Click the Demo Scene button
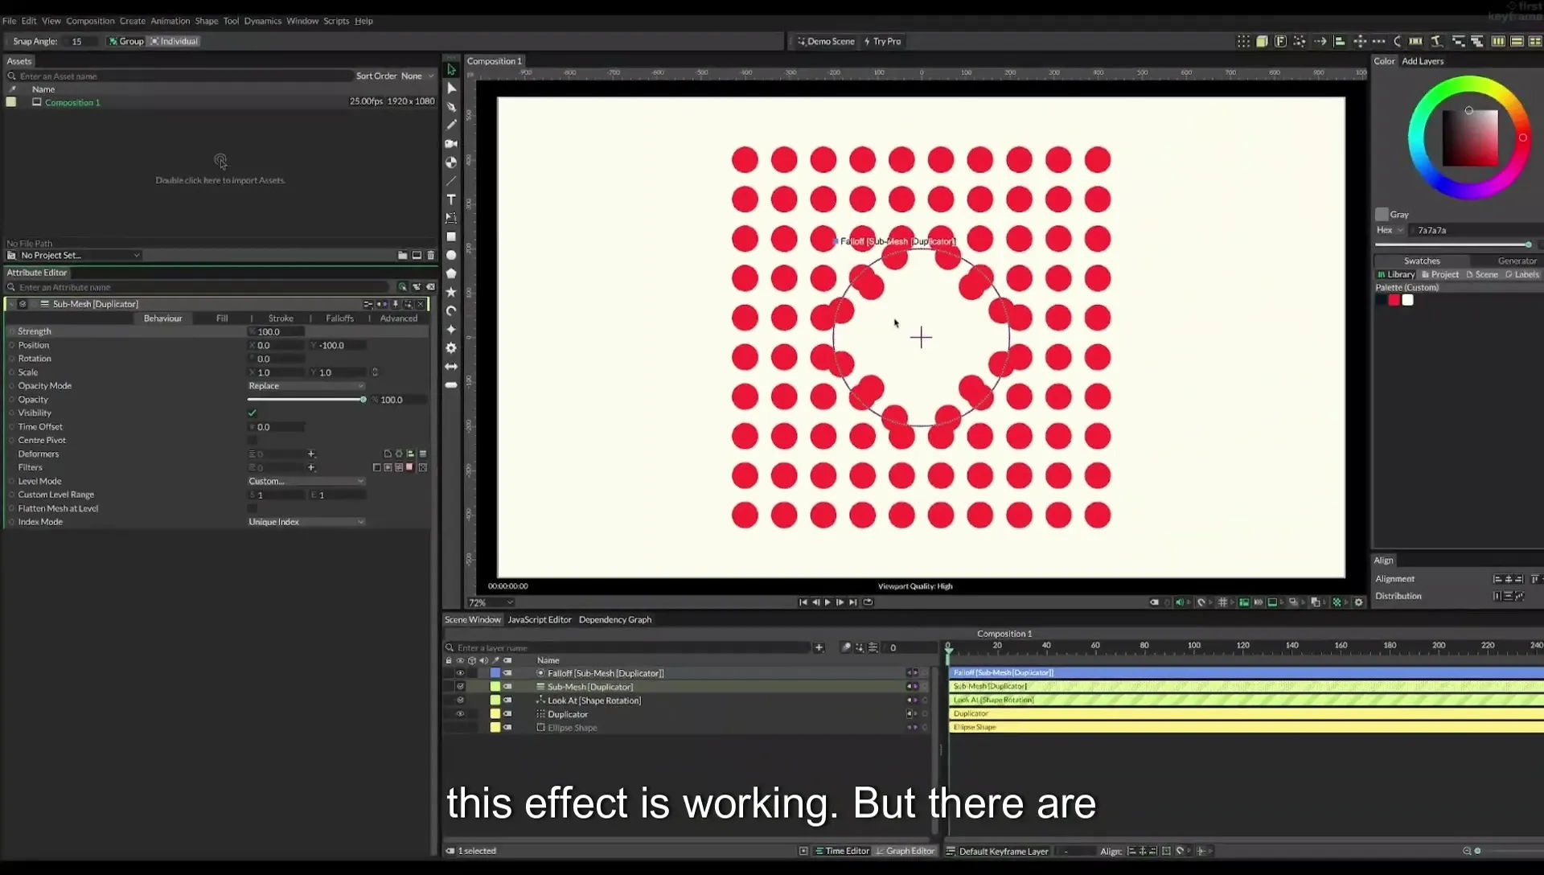 pyautogui.click(x=826, y=41)
